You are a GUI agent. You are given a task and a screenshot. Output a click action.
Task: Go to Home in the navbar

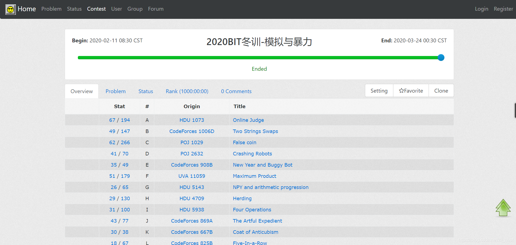point(27,9)
